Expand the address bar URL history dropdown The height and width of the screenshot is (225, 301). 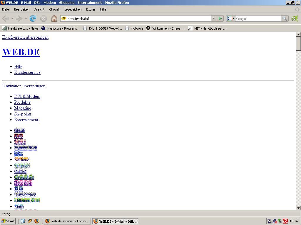(x=213, y=18)
